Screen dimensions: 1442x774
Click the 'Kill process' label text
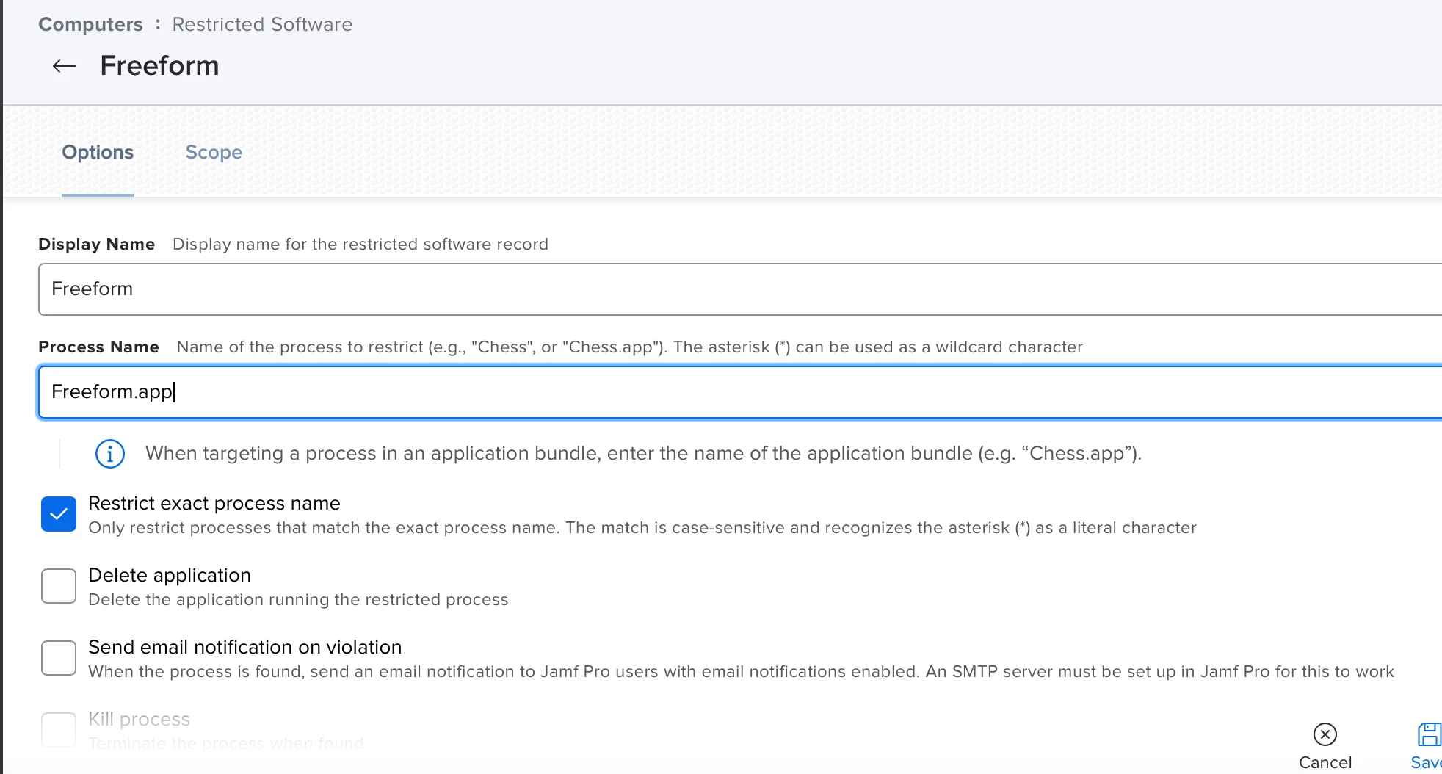tap(139, 719)
